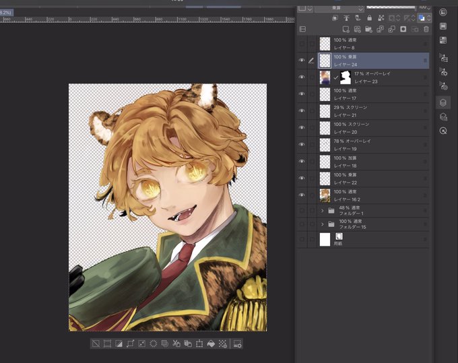Click the Expand selected area icon
Image resolution: width=458 pixels, height=363 pixels.
pyautogui.click(x=130, y=343)
